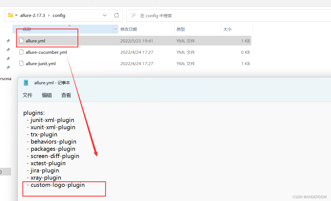
Task: Click the allure-junit.yml file name
Action: [40, 63]
